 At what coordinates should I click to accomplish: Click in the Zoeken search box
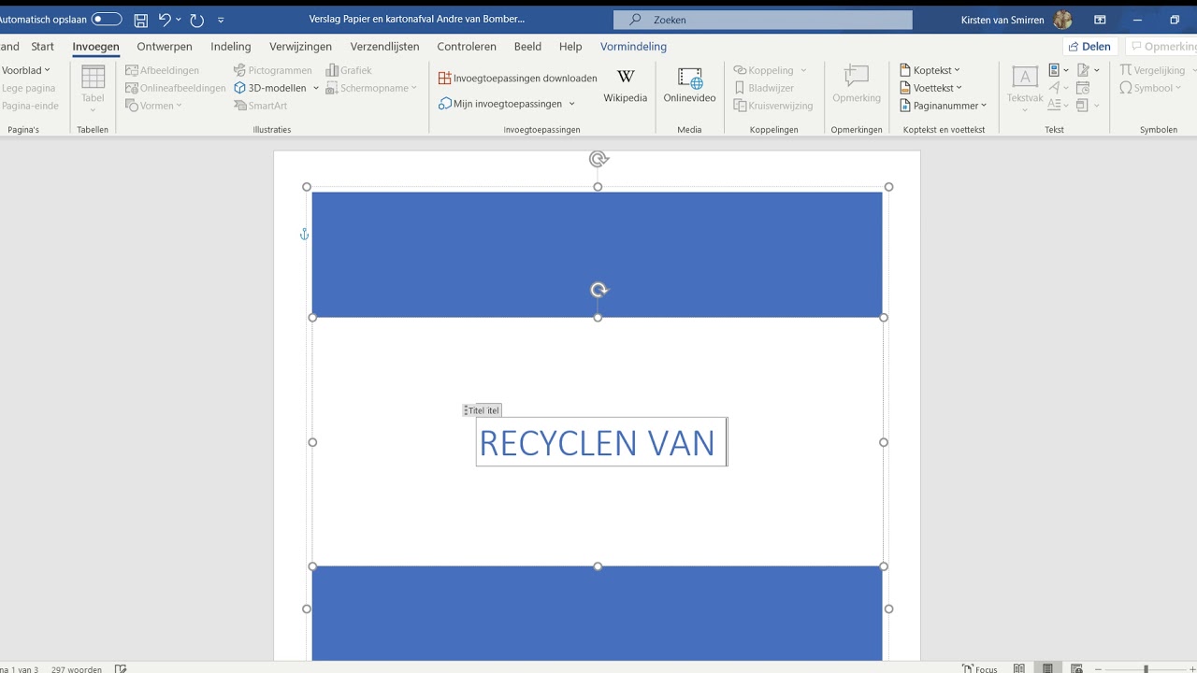click(762, 20)
